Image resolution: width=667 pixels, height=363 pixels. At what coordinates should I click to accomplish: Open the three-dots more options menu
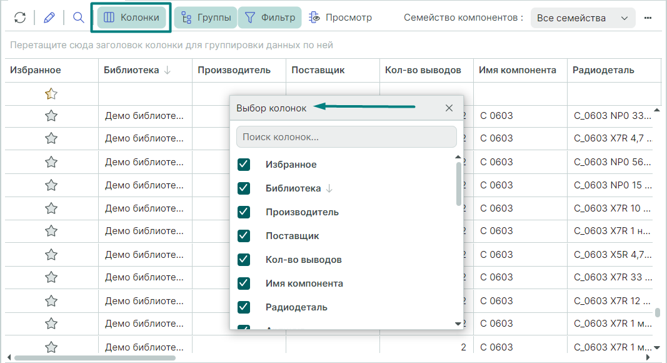point(648,18)
